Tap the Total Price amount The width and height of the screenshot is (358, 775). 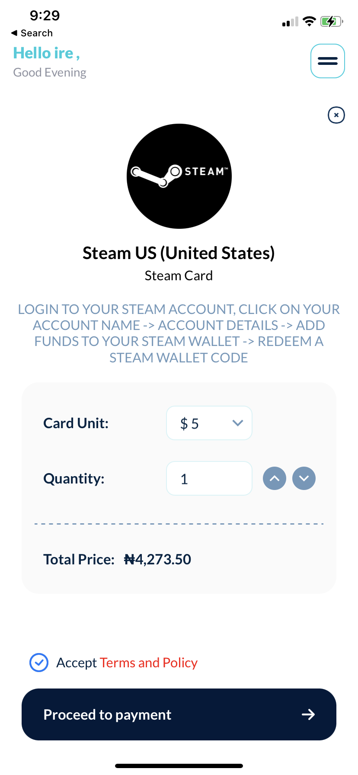[x=158, y=559]
